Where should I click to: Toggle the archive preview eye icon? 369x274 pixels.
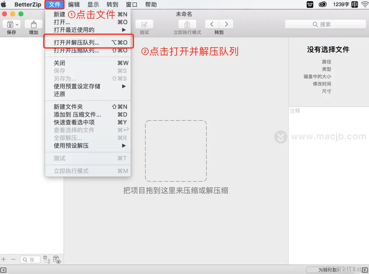pyautogui.click(x=57, y=260)
